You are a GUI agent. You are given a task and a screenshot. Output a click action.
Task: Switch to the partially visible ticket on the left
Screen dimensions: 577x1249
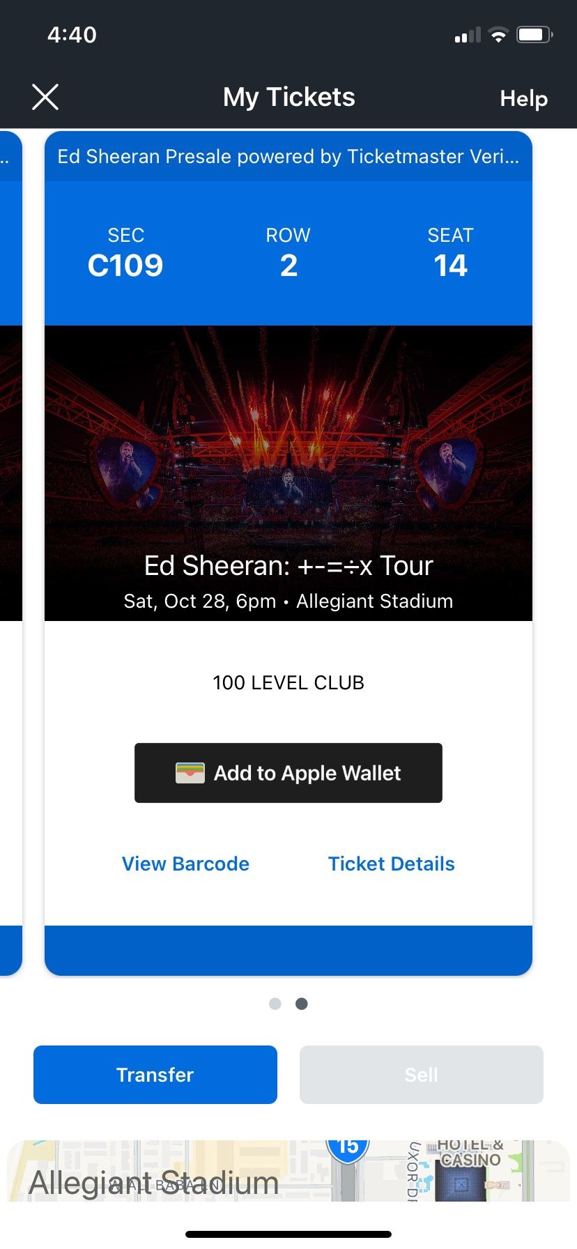pos(10,488)
